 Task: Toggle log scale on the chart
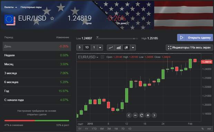click(209, 129)
